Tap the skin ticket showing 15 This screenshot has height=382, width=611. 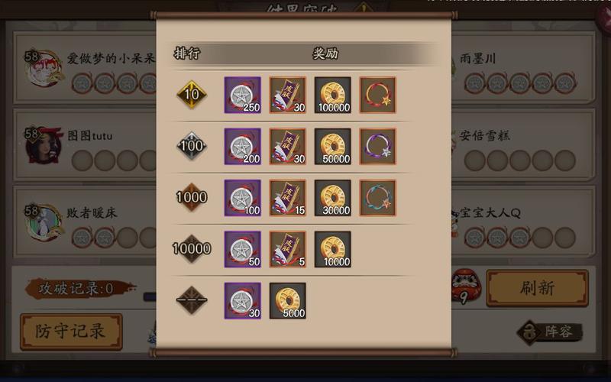pyautogui.click(x=288, y=198)
